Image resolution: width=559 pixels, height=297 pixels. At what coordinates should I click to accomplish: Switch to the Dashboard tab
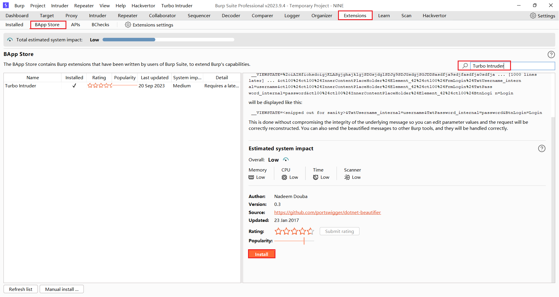[17, 16]
